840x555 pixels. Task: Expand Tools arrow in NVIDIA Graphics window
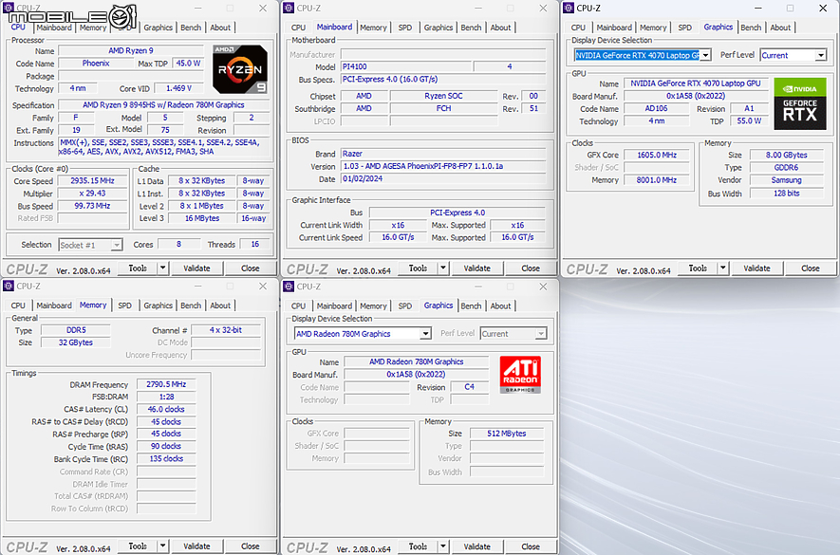coord(722,268)
